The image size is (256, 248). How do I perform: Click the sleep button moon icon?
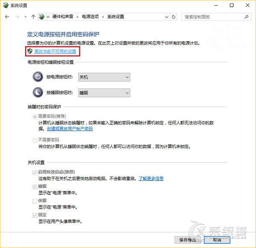38,92
